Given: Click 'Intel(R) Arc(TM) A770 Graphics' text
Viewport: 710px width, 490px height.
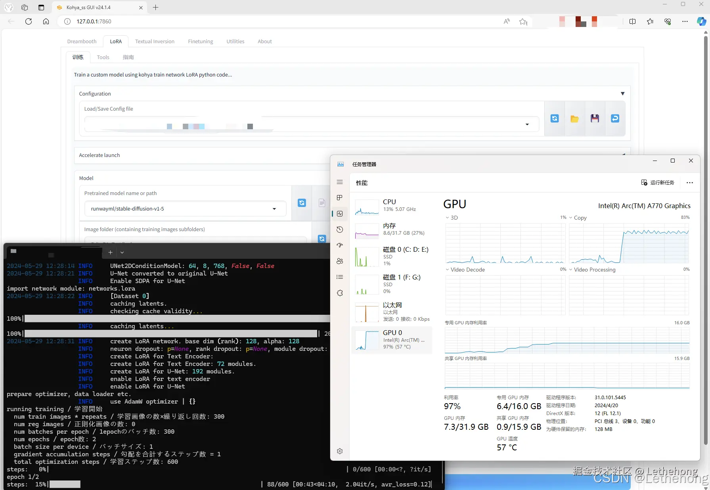Looking at the screenshot, I should click(644, 206).
